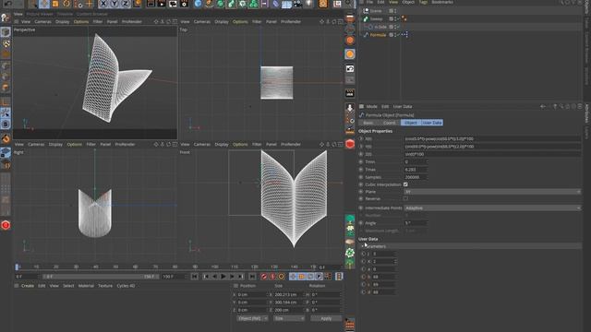Open the Attributes Mode menu
Screen dimensions: 591x332
371,107
